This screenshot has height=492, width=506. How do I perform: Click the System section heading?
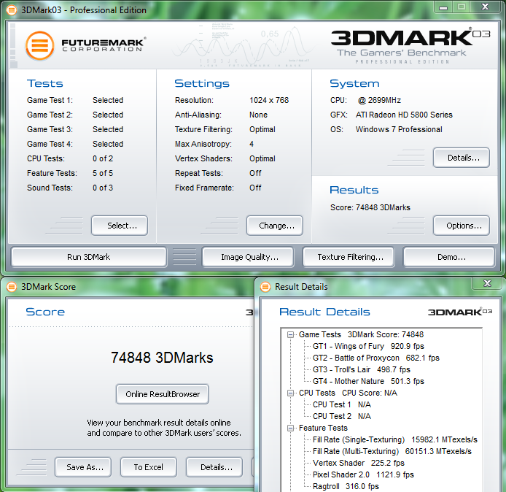point(354,83)
